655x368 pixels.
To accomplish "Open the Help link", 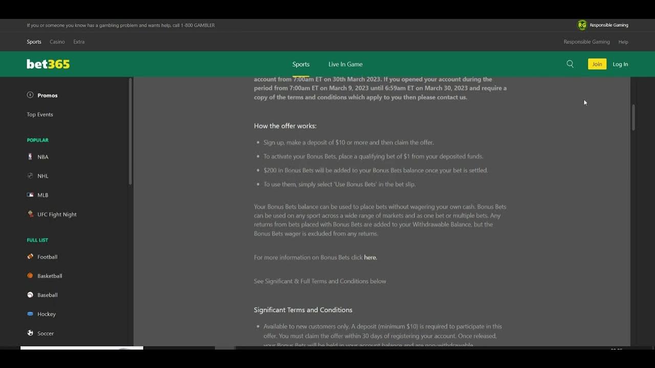I will [x=623, y=42].
